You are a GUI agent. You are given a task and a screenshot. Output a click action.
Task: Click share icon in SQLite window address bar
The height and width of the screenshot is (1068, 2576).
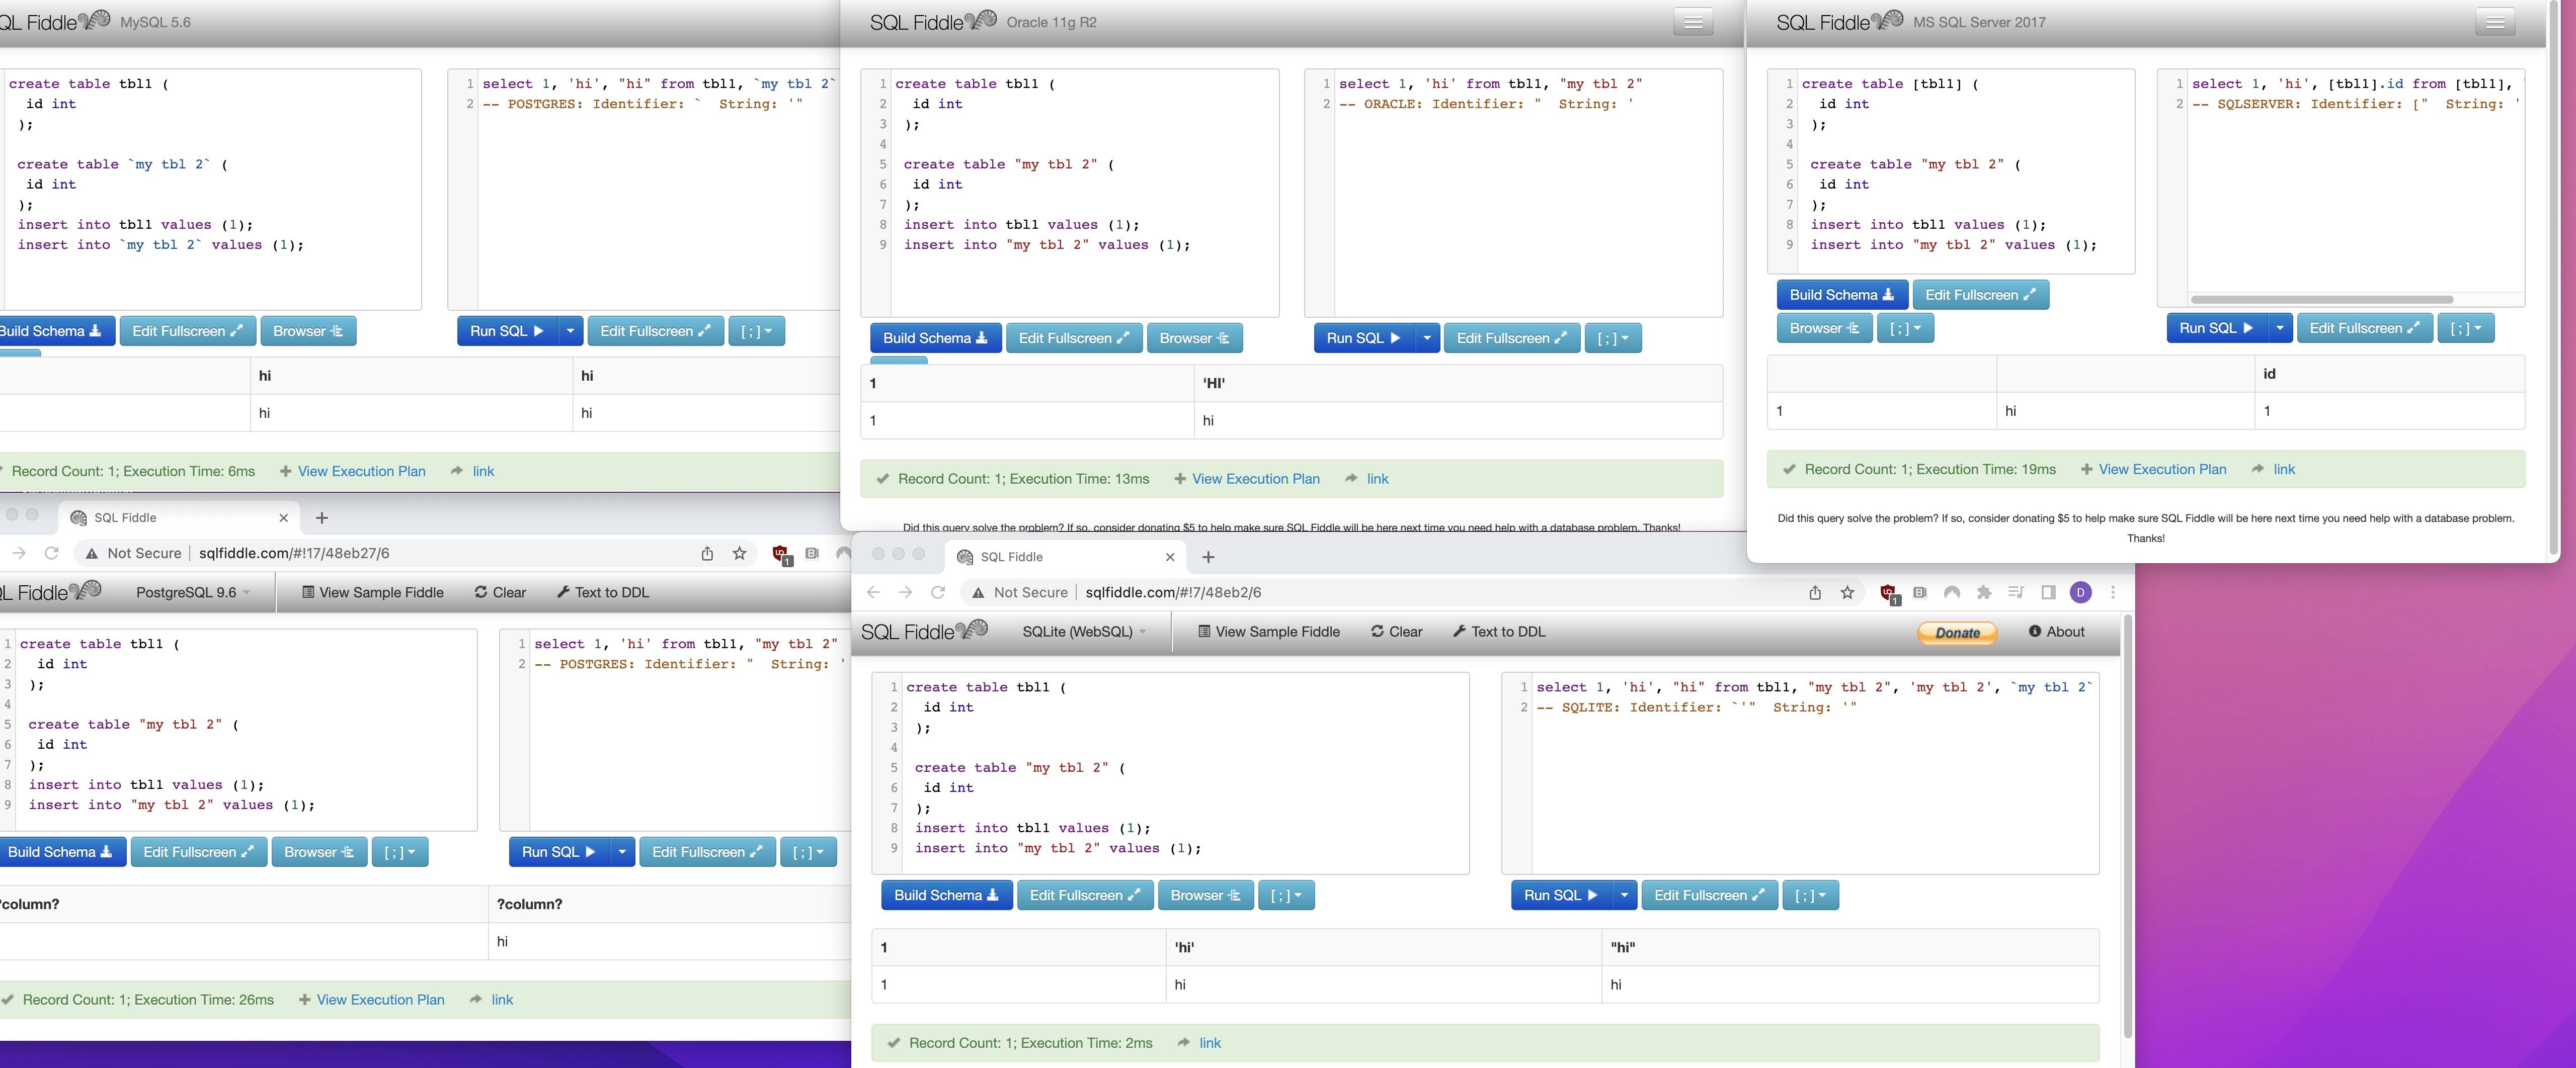(1815, 592)
